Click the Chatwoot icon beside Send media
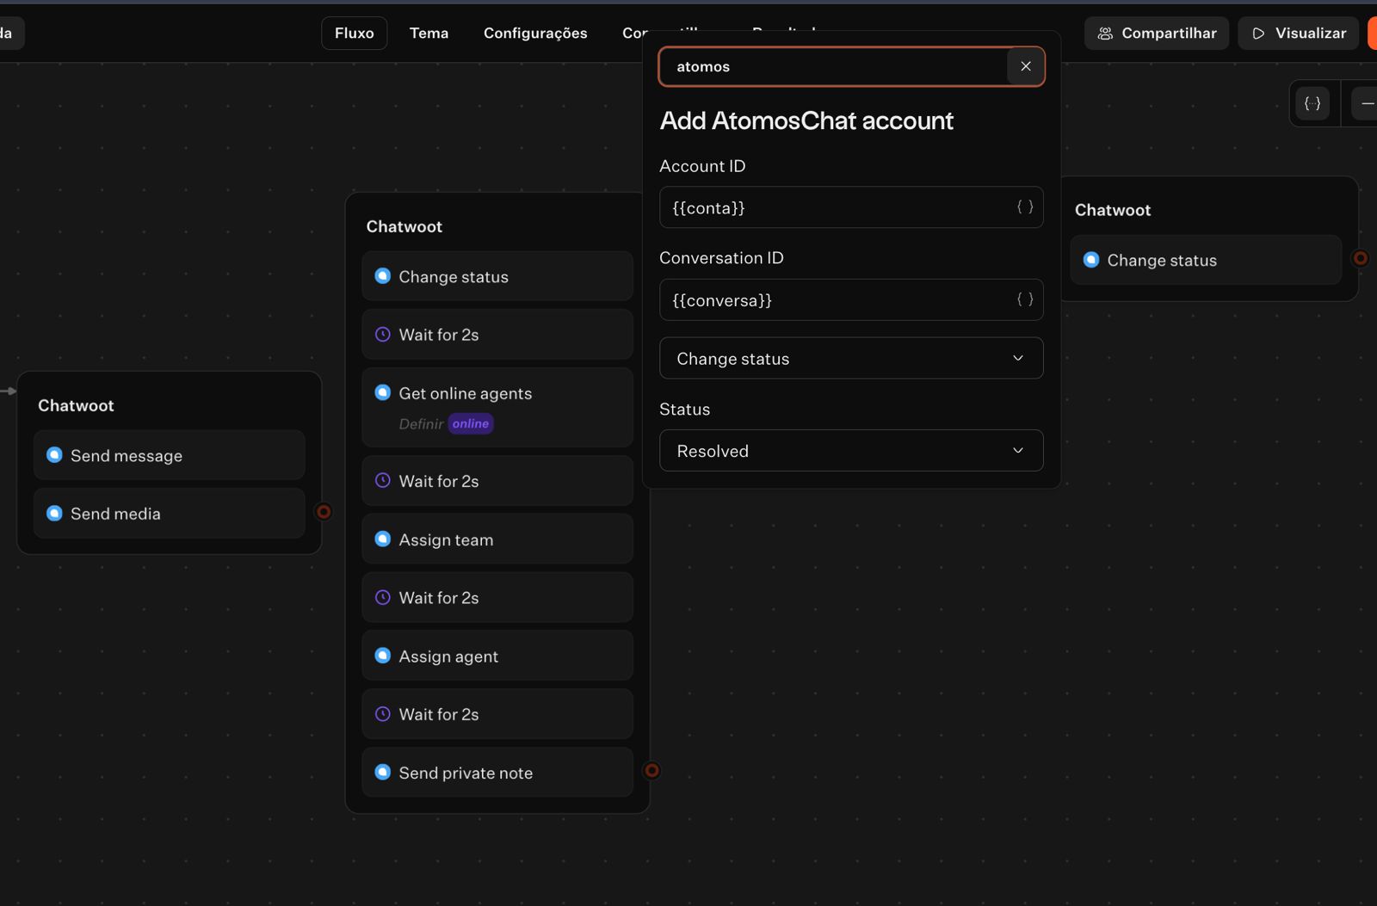The image size is (1377, 906). tap(54, 514)
